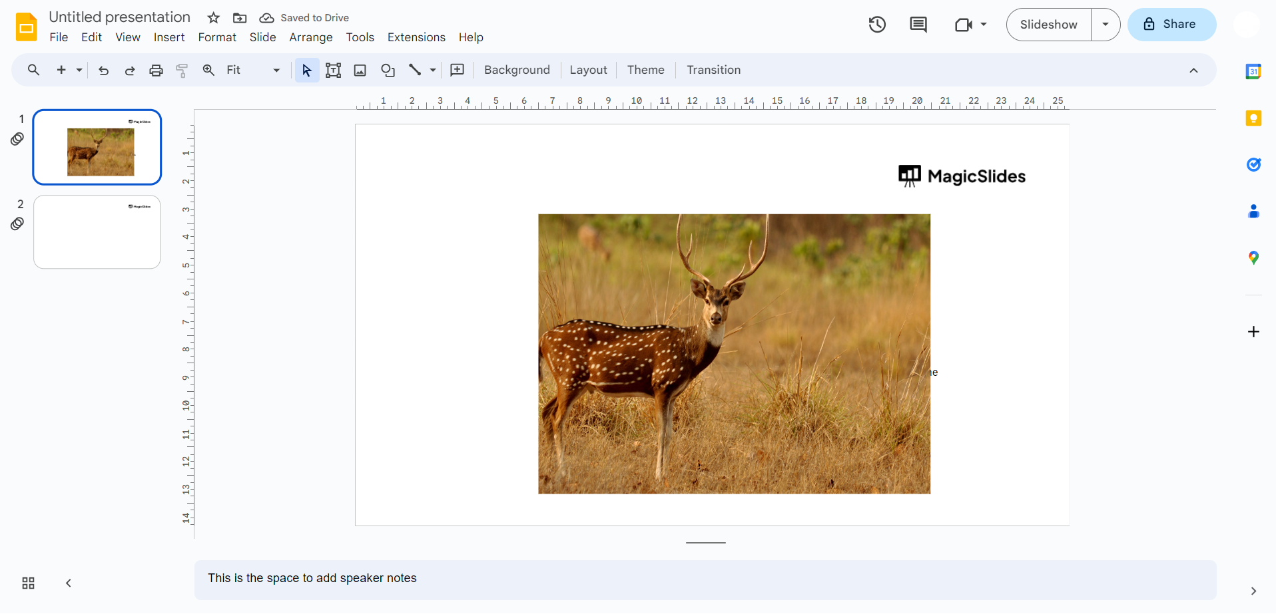Click the Print icon in toolbar

[x=156, y=71]
